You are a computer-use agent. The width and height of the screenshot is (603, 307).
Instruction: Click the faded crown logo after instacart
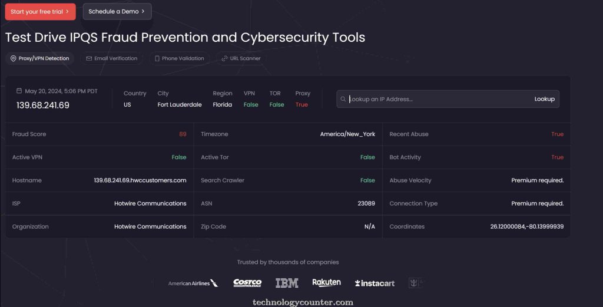coord(415,283)
